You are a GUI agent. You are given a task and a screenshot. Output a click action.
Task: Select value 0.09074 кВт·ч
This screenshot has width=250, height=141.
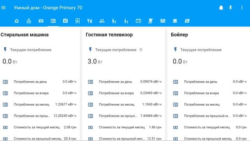tap(151, 81)
